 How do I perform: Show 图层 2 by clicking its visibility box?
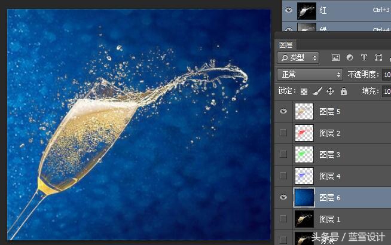[283, 133]
